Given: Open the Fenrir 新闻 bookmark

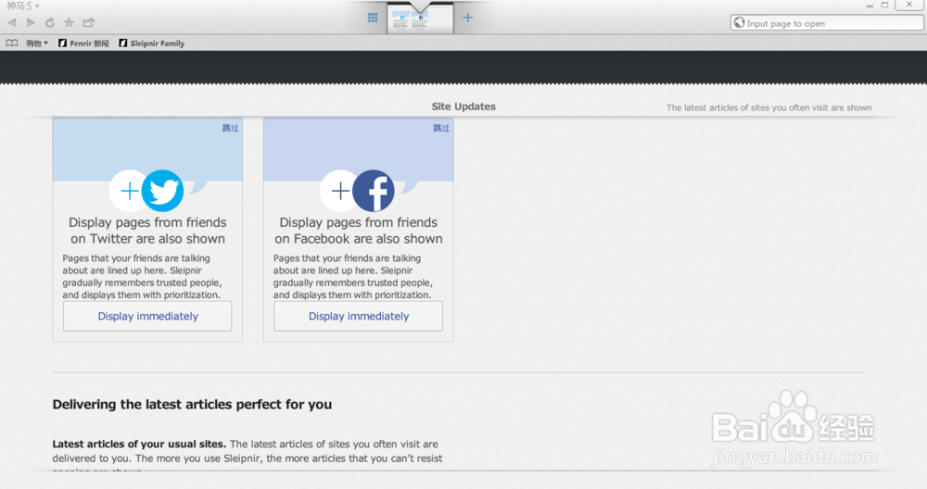Looking at the screenshot, I should 83,44.
